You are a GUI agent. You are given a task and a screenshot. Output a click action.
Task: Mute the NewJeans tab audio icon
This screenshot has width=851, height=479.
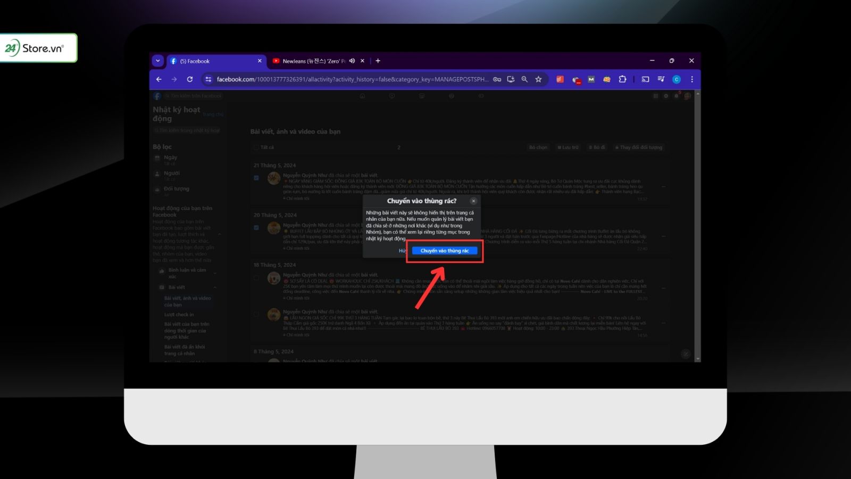coord(352,61)
